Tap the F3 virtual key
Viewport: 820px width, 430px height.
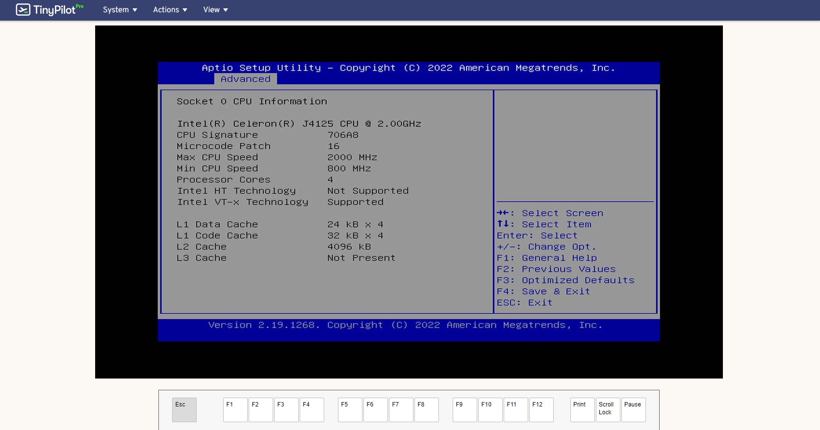[x=286, y=409]
